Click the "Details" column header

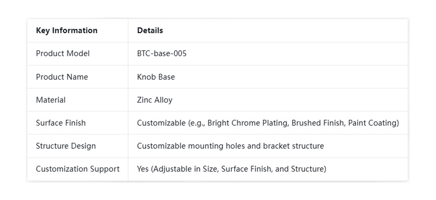(150, 30)
